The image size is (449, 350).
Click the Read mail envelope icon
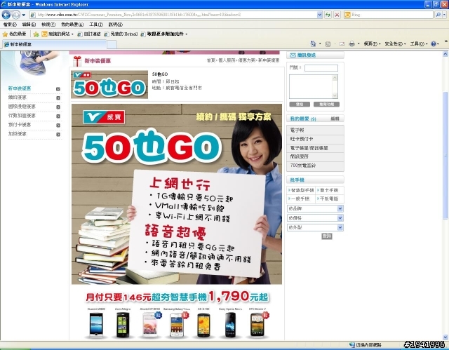pyautogui.click(x=342, y=44)
